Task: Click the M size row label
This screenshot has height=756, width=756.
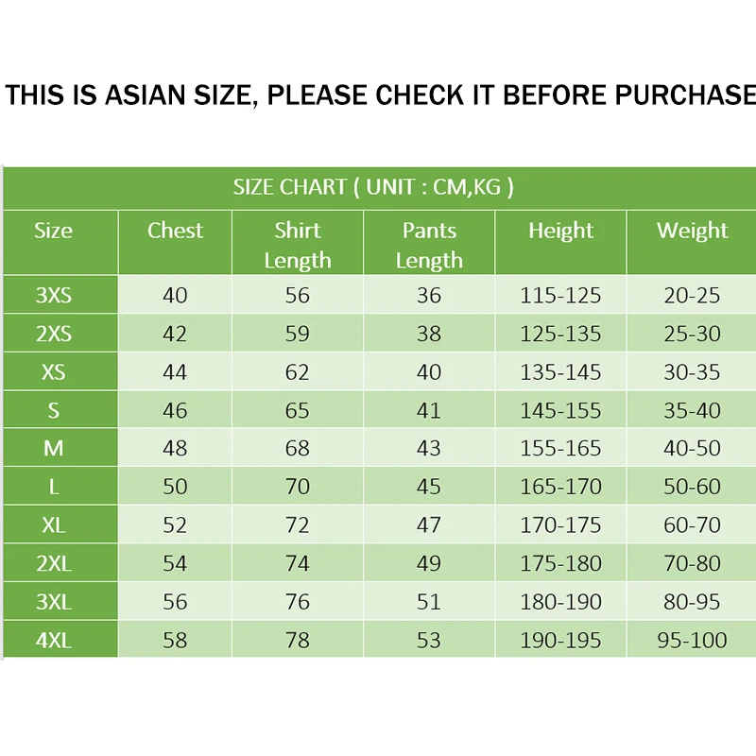Action: 53,449
